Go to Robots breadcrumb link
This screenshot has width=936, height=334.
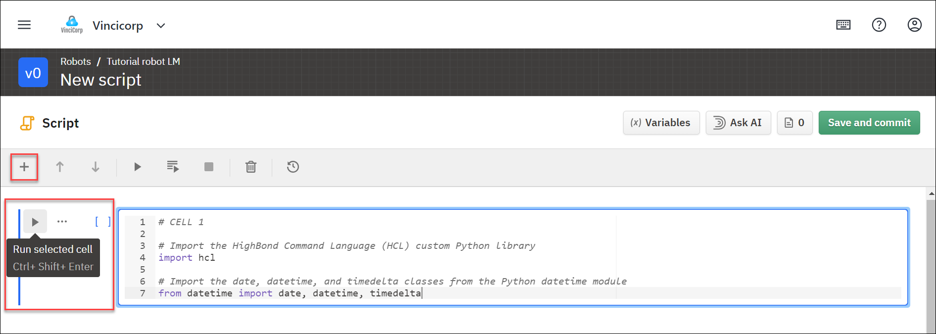click(x=76, y=61)
